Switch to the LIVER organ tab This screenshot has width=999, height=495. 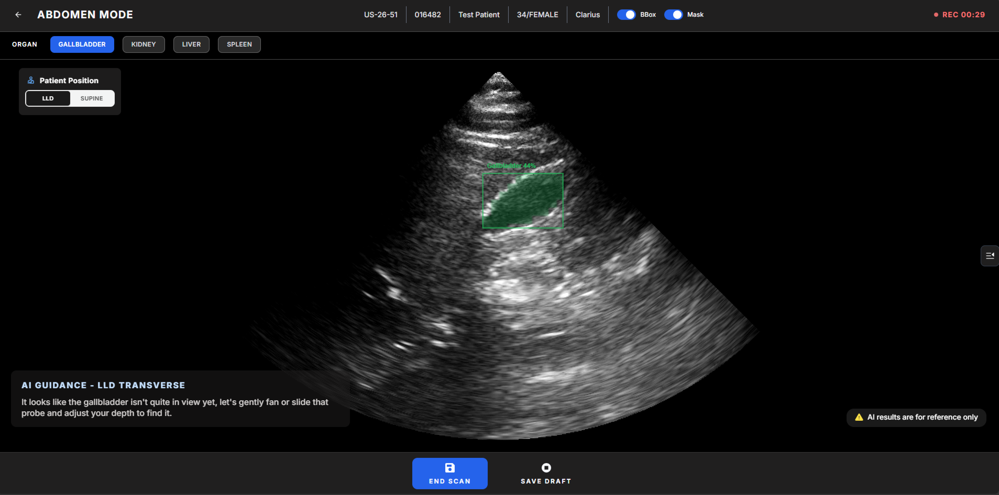(x=191, y=44)
